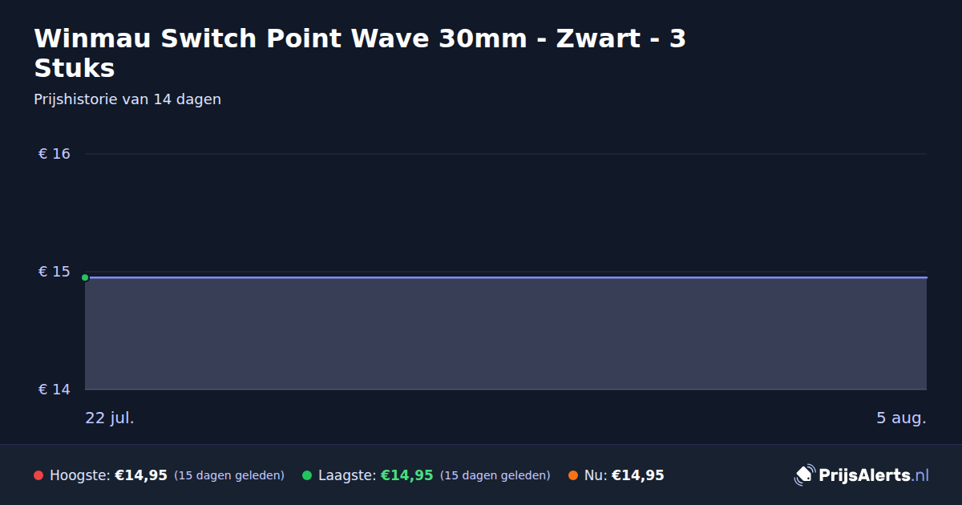This screenshot has width=962, height=505.
Task: Click the blue price line in the chart
Action: coord(506,277)
